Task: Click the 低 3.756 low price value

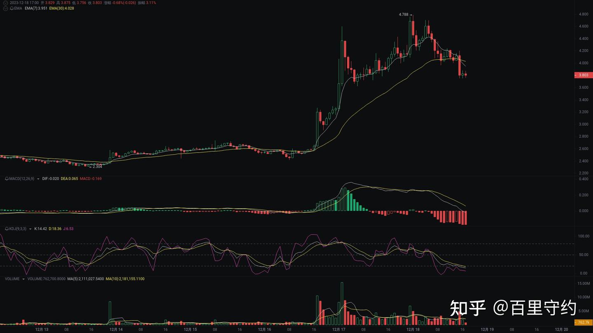Action: click(x=79, y=3)
